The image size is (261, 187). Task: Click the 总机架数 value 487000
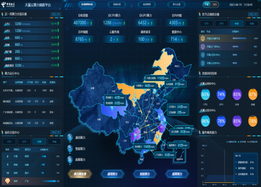[x=80, y=22]
